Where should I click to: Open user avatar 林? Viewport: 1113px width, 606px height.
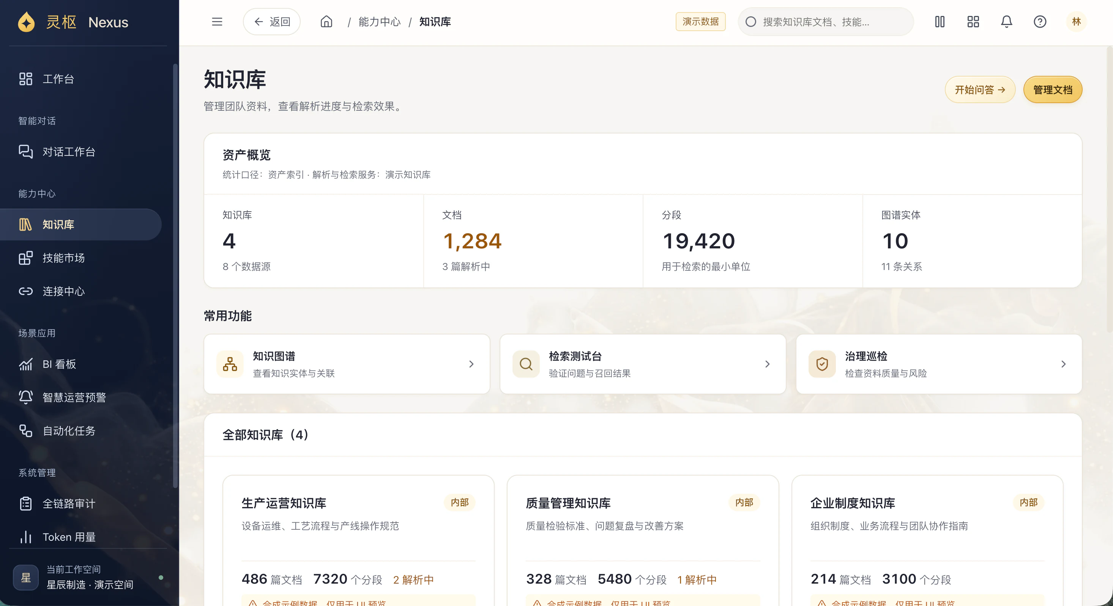[1076, 22]
